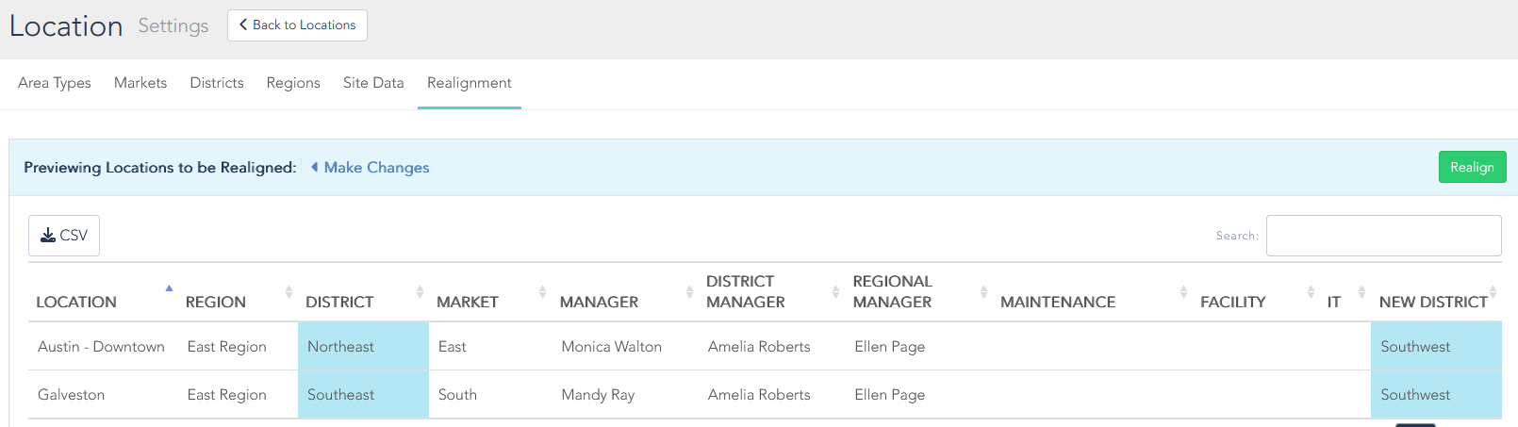
Task: Click District Manager sort arrows
Action: 835,292
